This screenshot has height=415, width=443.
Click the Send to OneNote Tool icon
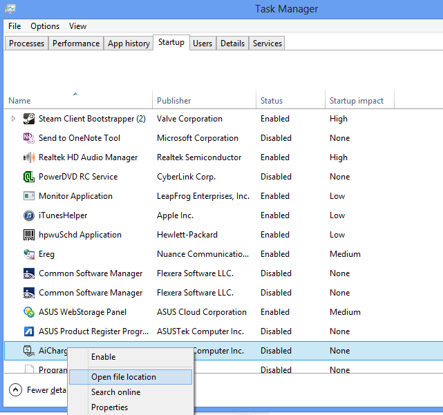pyautogui.click(x=29, y=138)
